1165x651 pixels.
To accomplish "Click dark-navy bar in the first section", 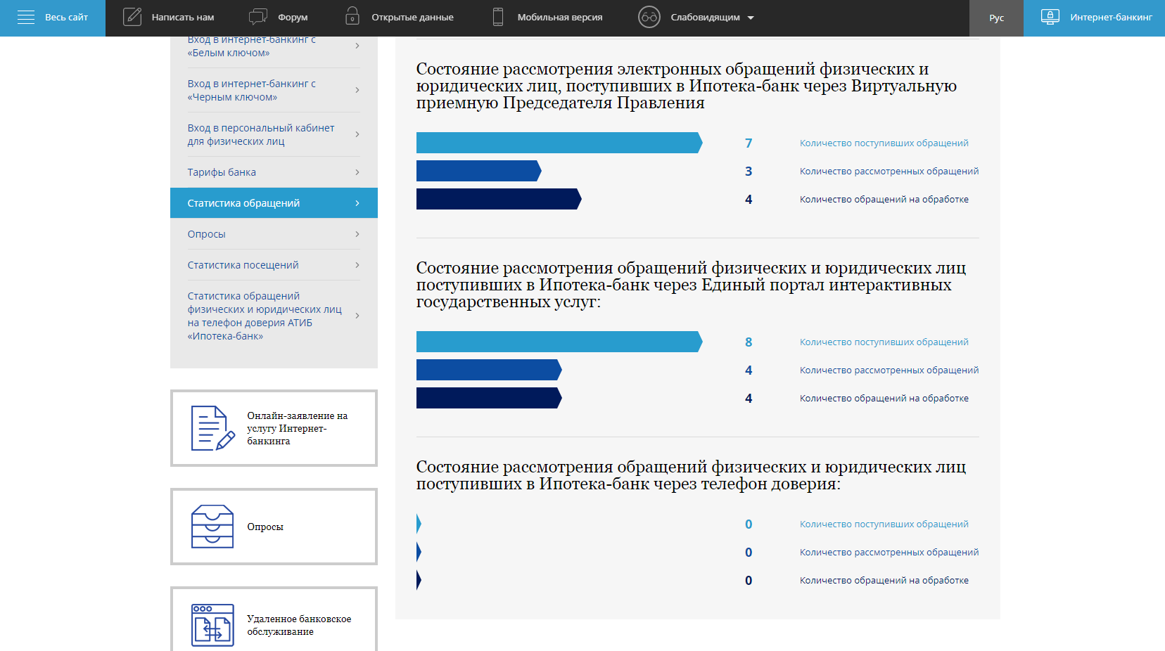I will [499, 199].
